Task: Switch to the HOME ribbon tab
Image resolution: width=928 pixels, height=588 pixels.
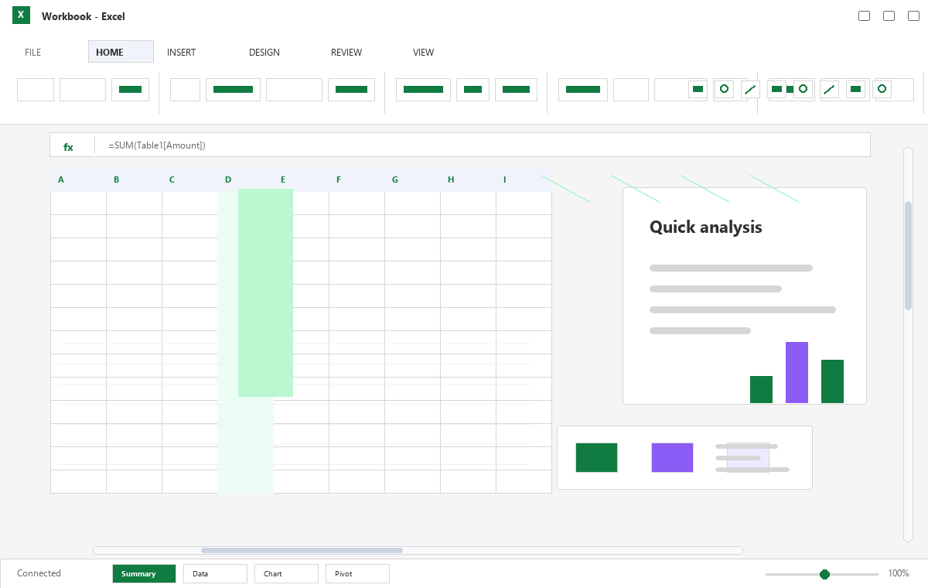Action: click(x=121, y=52)
